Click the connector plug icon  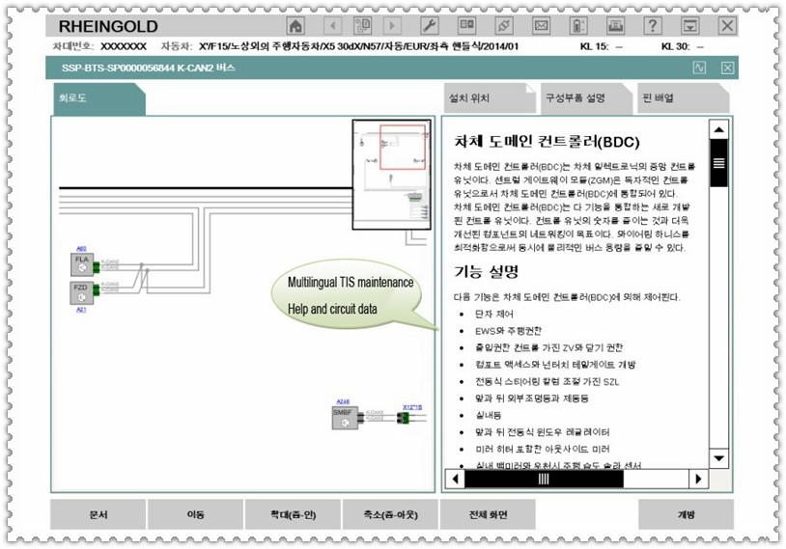503,26
